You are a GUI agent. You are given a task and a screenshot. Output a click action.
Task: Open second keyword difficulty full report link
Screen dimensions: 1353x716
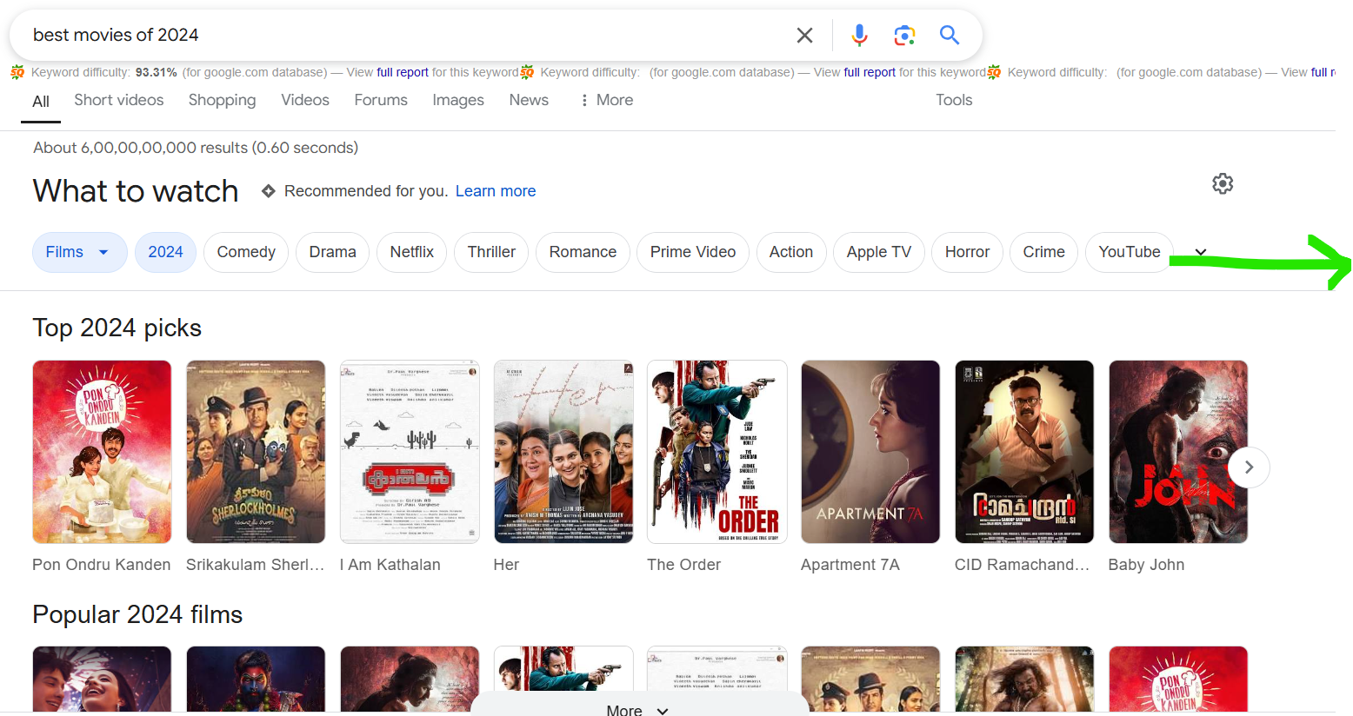click(x=870, y=72)
